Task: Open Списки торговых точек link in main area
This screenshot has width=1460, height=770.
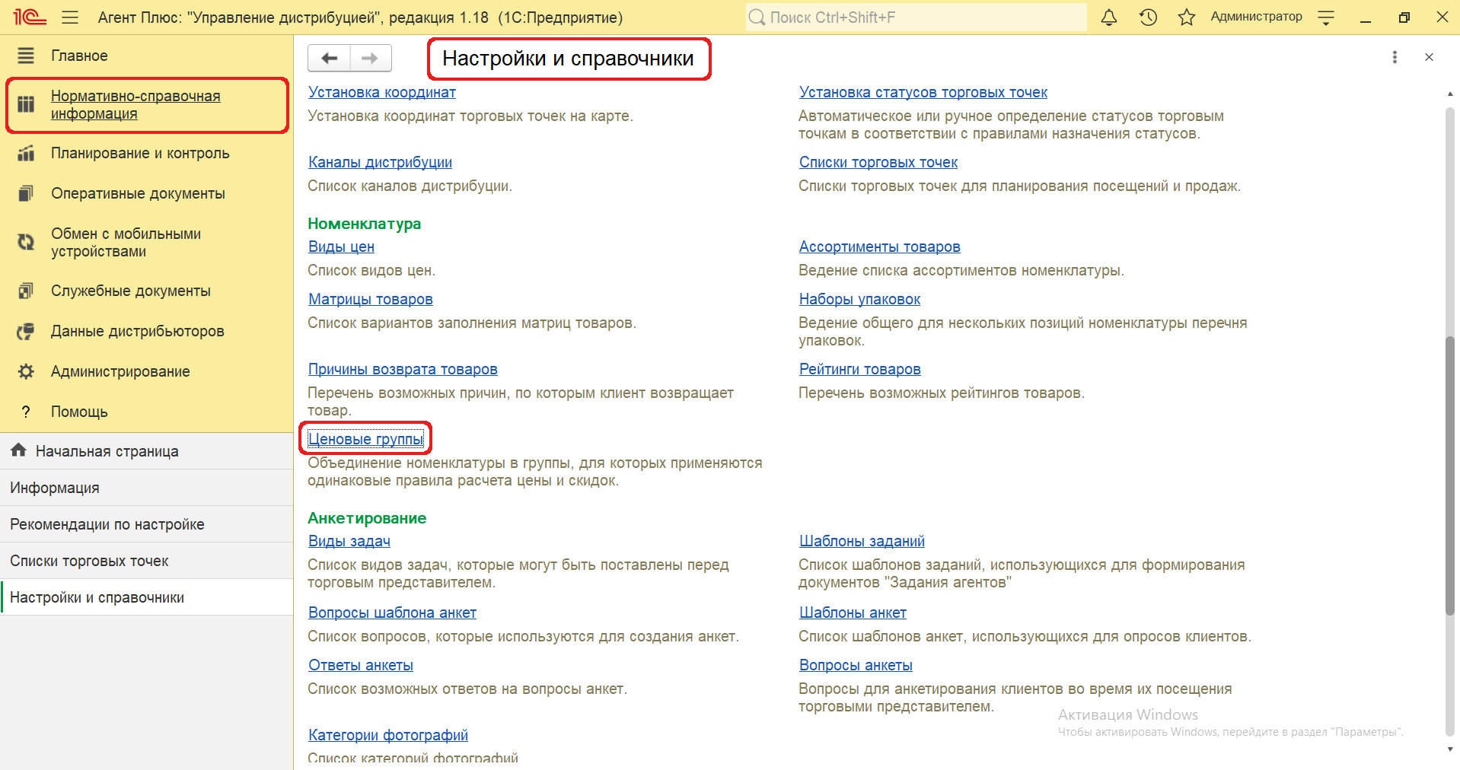Action: point(878,162)
